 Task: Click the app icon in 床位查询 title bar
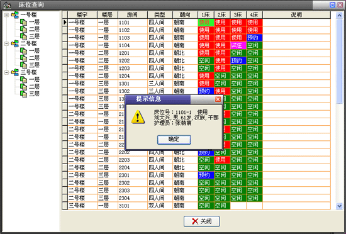8,4
